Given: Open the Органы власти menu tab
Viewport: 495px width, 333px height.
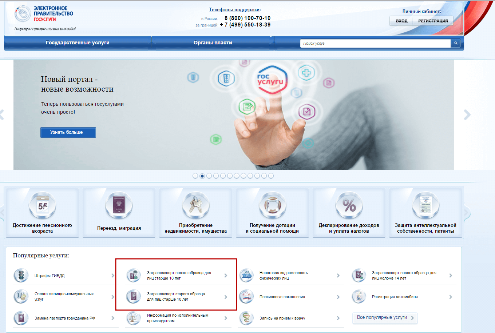Looking at the screenshot, I should (213, 43).
